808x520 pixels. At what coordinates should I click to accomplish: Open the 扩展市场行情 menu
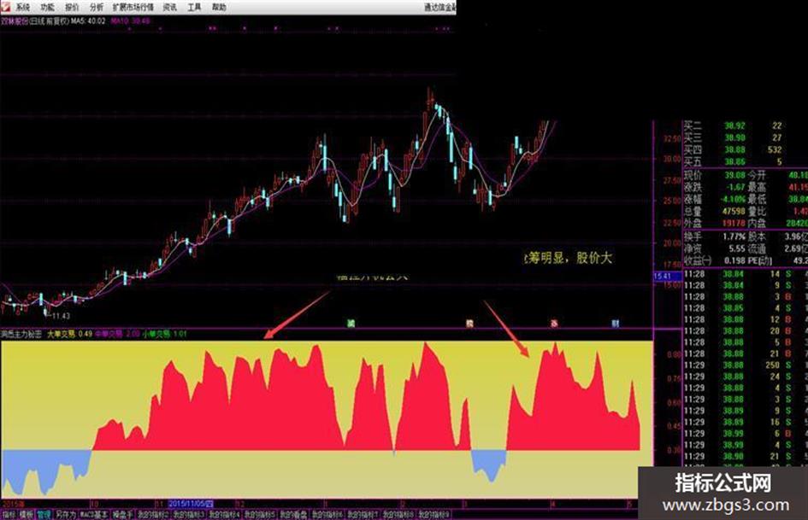[x=133, y=7]
